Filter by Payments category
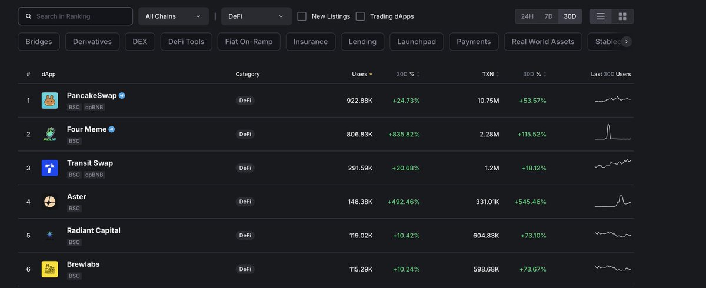The height and width of the screenshot is (288, 706). [x=474, y=42]
